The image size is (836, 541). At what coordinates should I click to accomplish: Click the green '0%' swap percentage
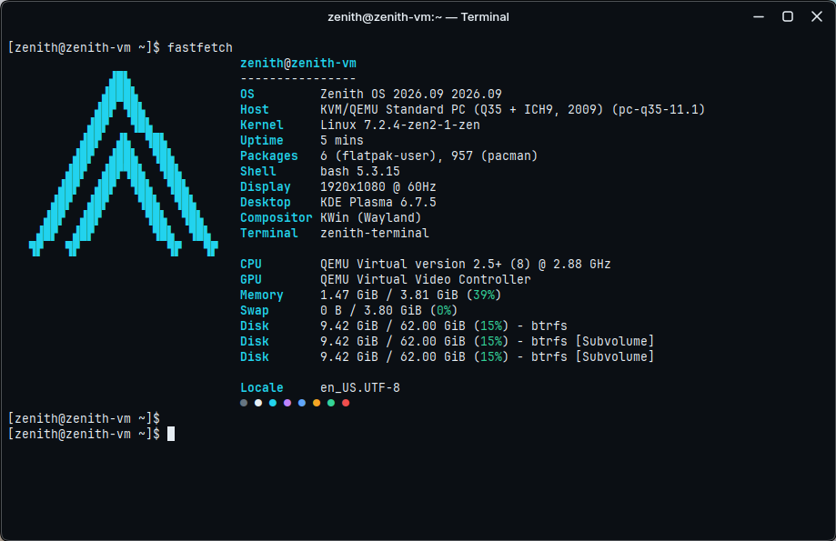(x=444, y=310)
